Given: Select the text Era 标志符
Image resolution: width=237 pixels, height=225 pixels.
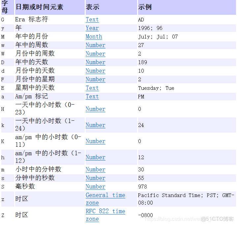Looking at the screenshot, I should pos(31,19).
